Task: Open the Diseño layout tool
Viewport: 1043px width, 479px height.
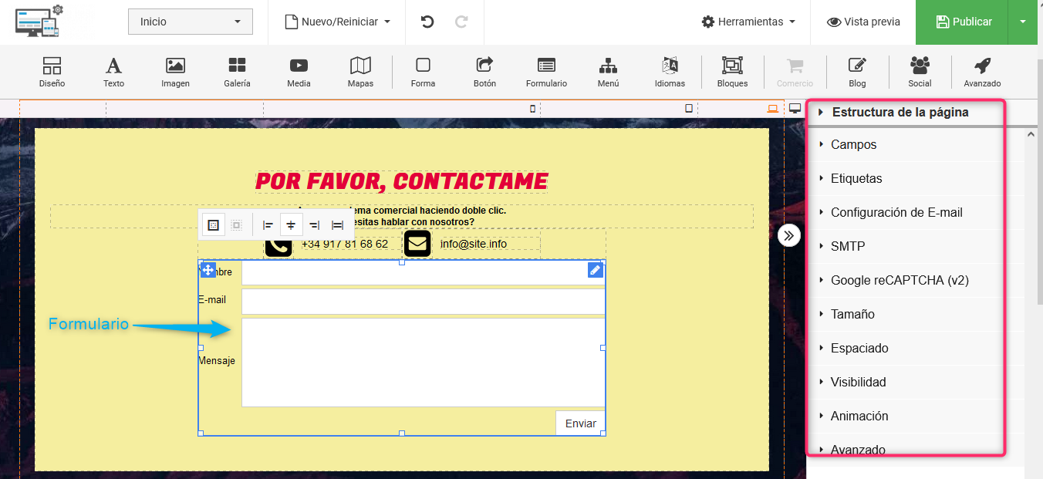Action: click(52, 72)
